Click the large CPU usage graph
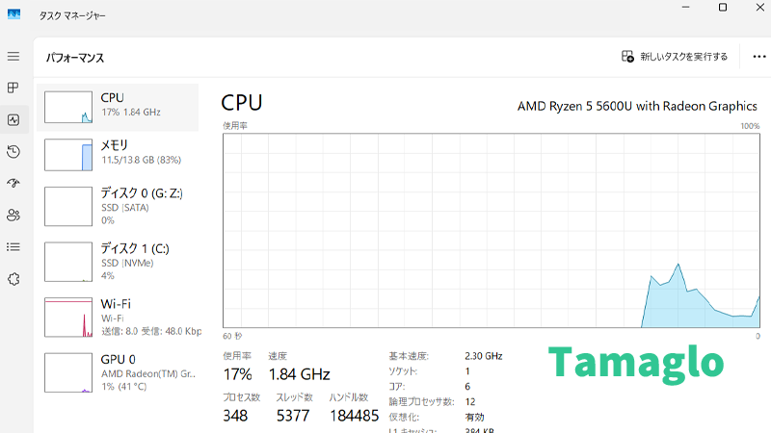This screenshot has height=433, width=771. (x=492, y=231)
